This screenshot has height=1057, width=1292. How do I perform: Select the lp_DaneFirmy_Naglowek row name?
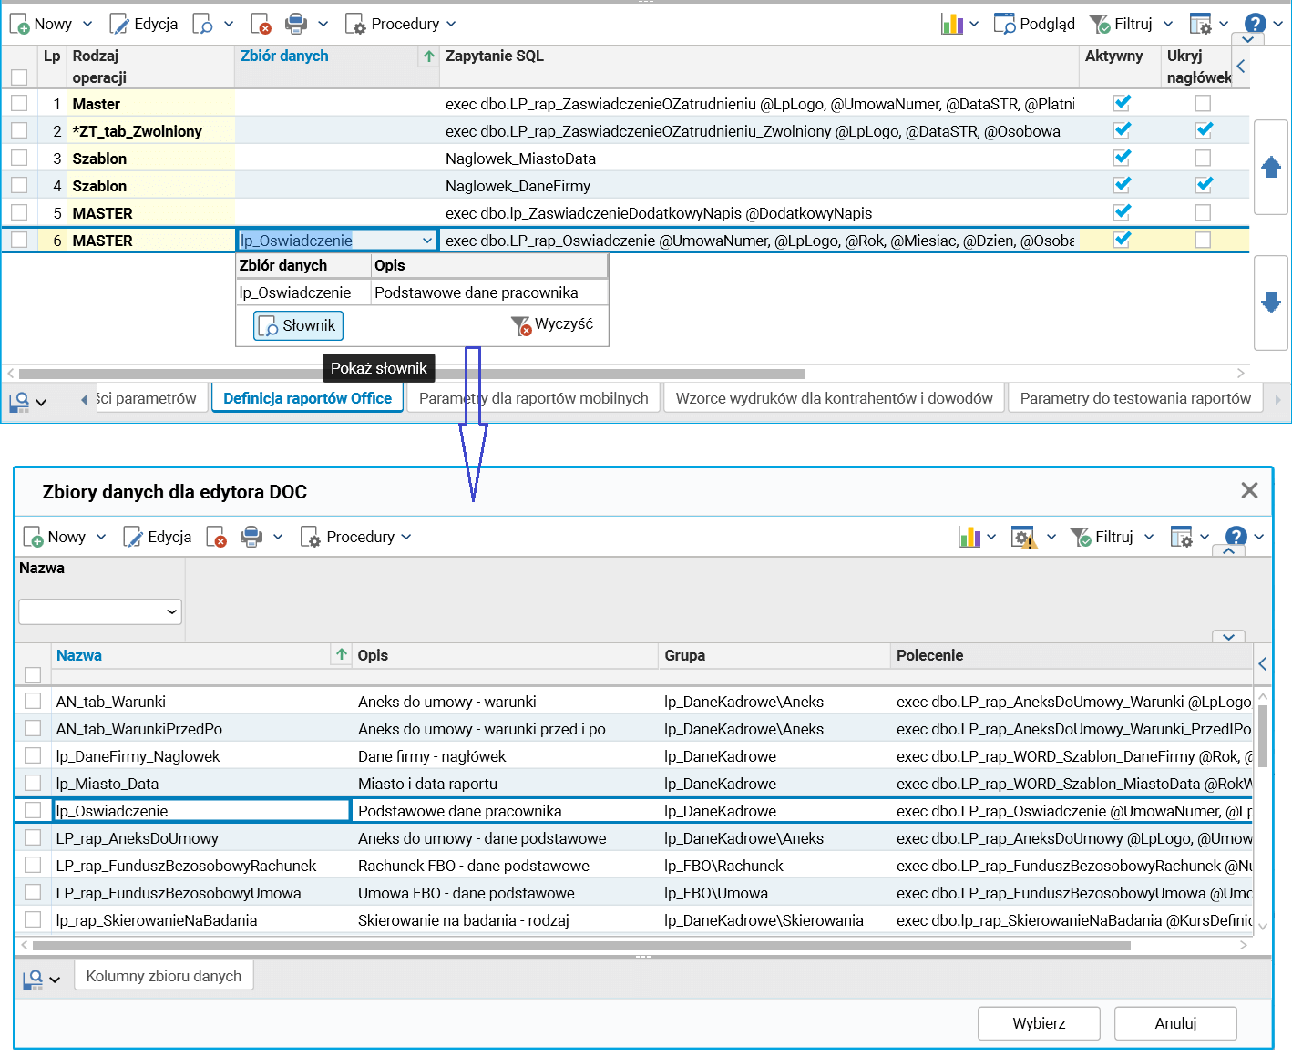(138, 756)
